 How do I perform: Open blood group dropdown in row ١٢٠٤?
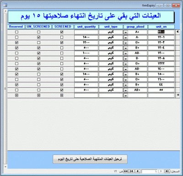coord(126,48)
